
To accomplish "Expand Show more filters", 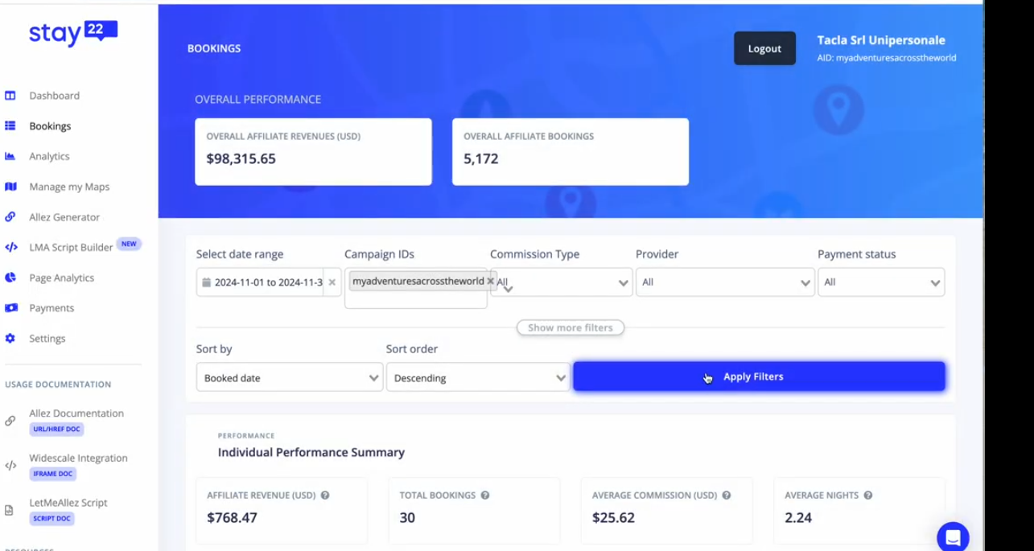I will pos(571,327).
